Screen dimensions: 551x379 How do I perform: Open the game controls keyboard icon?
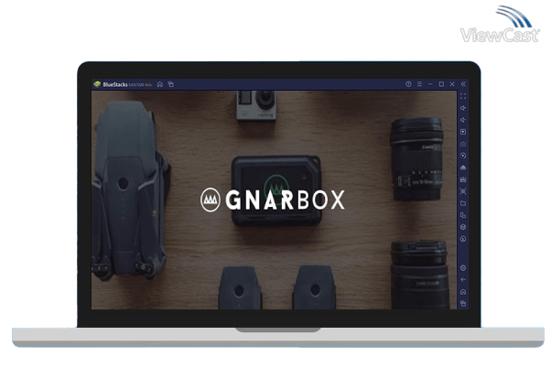click(x=463, y=144)
